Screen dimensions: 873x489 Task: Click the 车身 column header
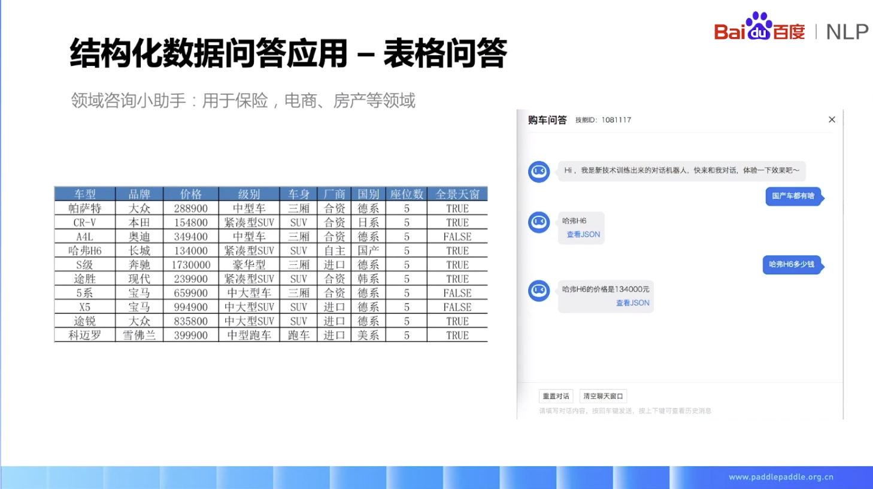click(x=299, y=194)
